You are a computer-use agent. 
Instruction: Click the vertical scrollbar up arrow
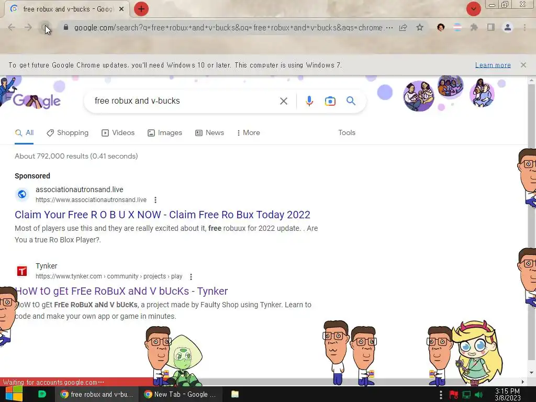pyautogui.click(x=531, y=80)
